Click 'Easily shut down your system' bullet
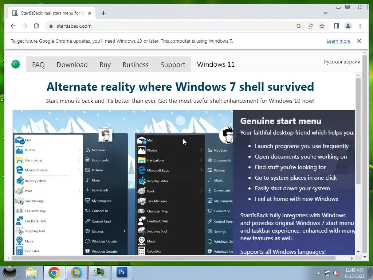 click(x=292, y=188)
